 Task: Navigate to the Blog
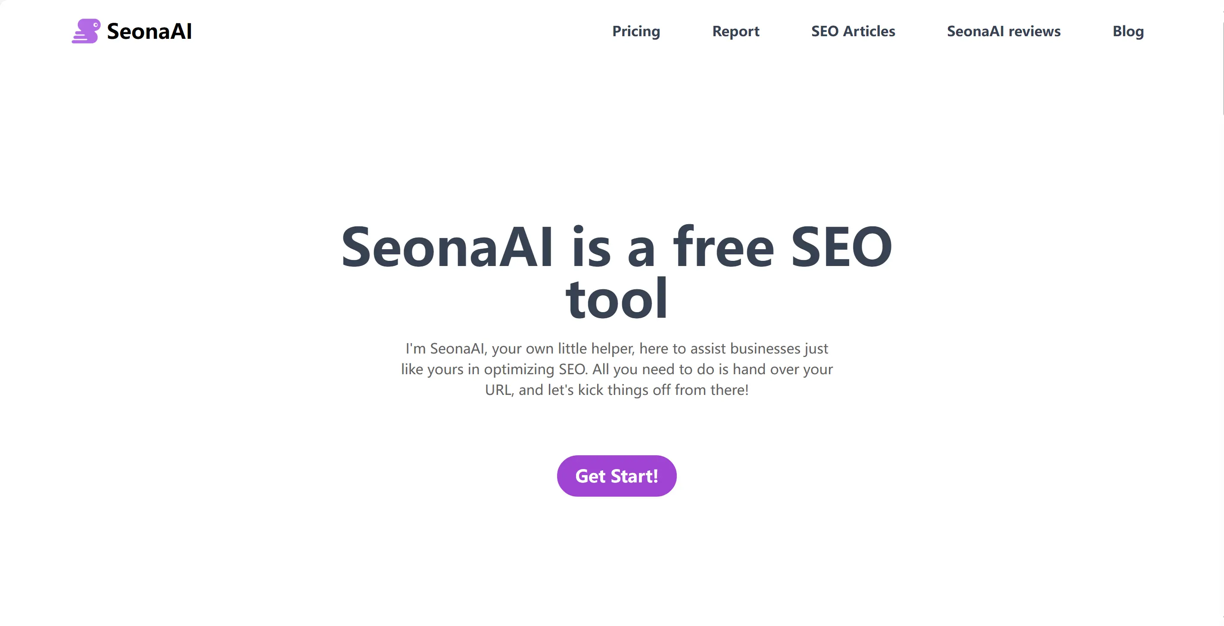tap(1128, 31)
